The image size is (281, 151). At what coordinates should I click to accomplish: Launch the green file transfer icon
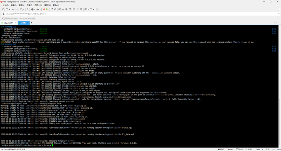coord(47,9)
